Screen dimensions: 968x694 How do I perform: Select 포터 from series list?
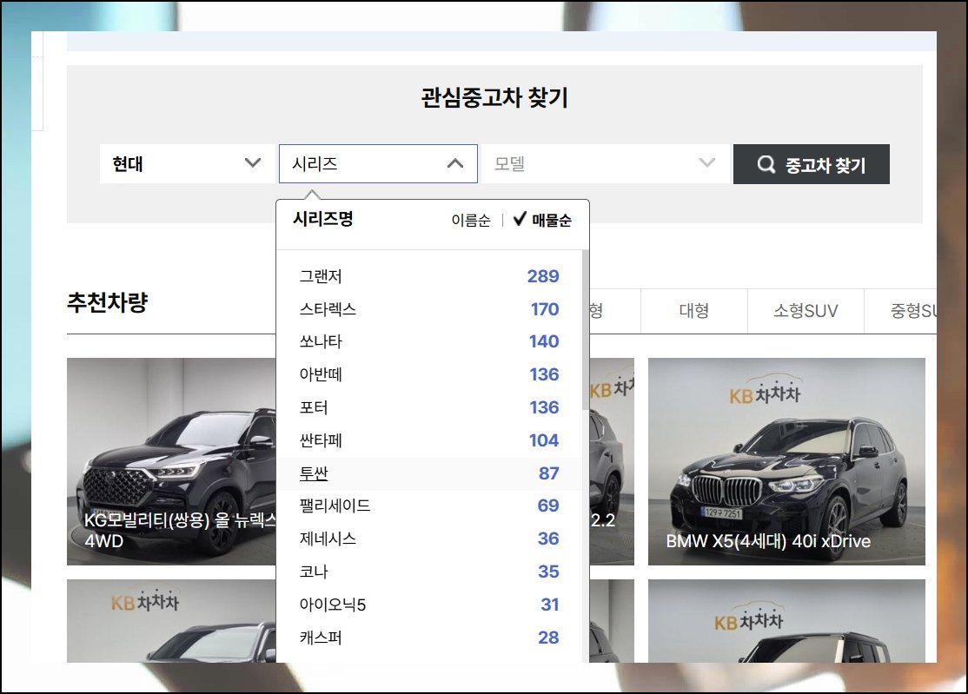pos(429,407)
